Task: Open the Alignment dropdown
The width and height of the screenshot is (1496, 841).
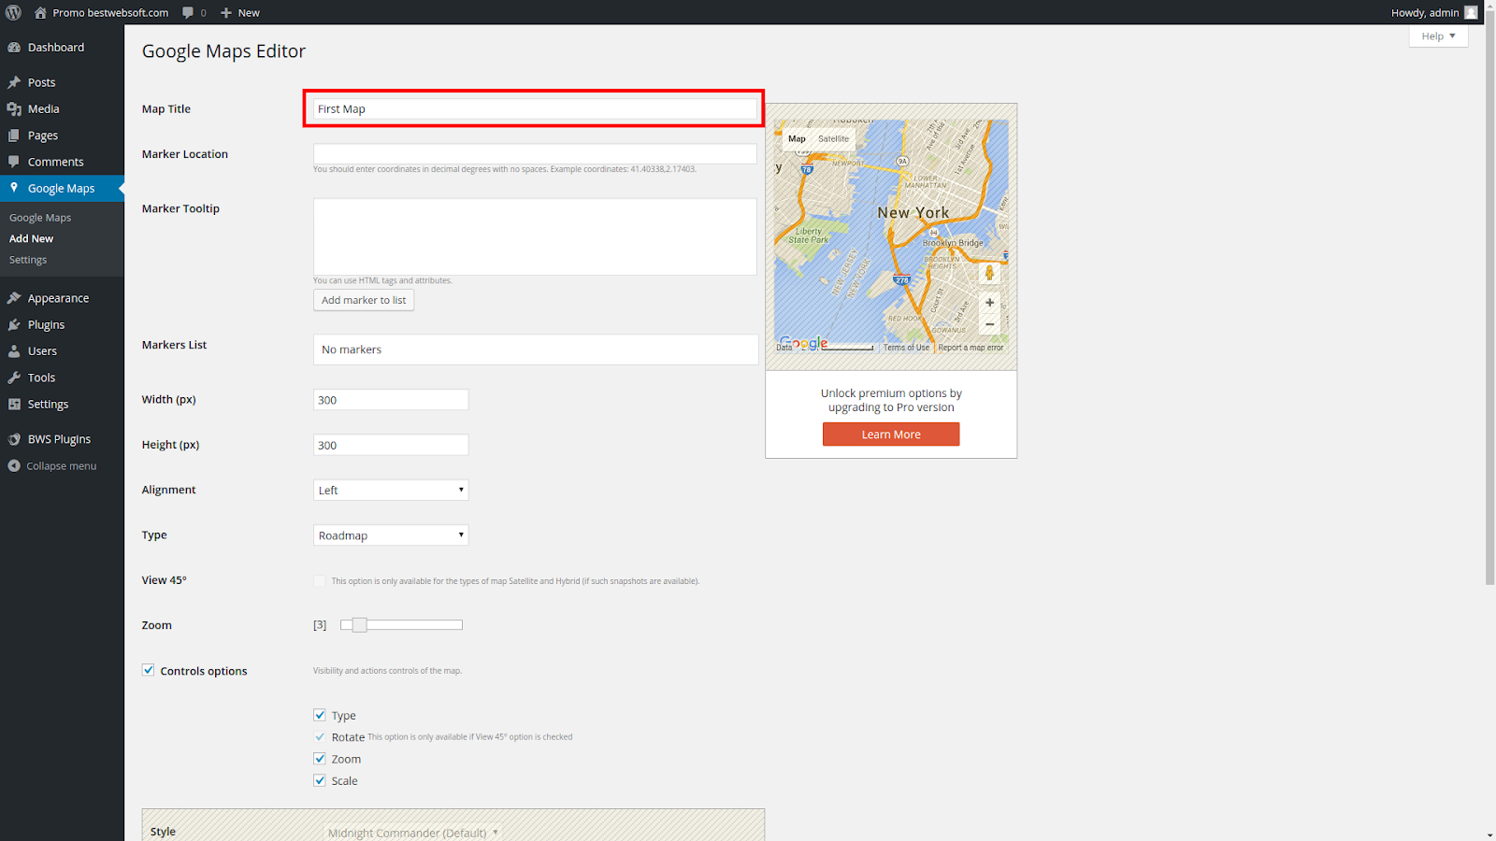Action: [x=391, y=490]
